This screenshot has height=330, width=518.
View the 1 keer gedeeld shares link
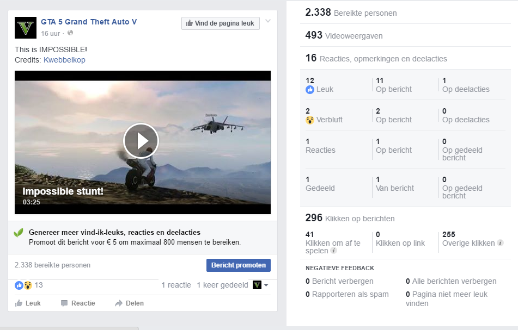222,285
